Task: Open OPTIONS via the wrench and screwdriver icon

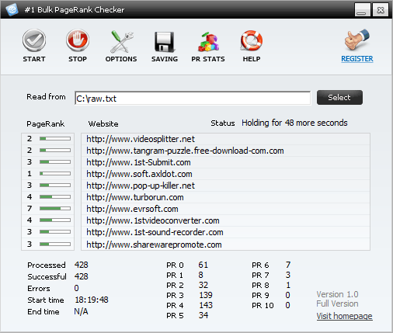Action: click(121, 41)
